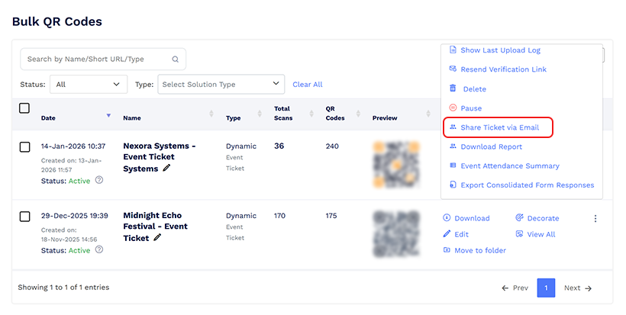The height and width of the screenshot is (315, 626).
Task: Open Event Attendance Summary
Action: coord(504,166)
